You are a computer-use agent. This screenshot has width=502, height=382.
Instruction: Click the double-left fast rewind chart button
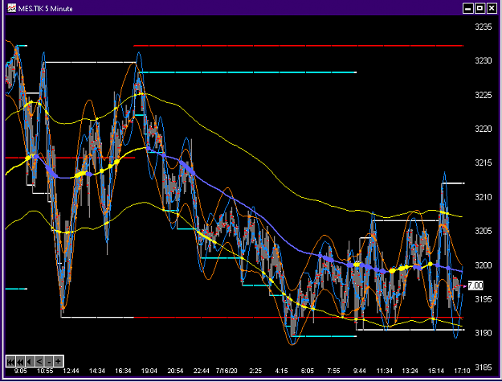pyautogui.click(x=20, y=362)
